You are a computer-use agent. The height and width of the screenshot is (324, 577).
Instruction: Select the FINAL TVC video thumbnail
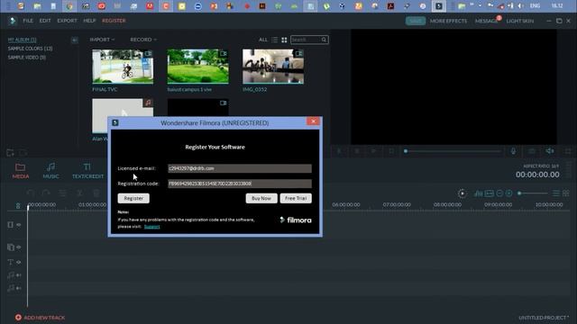click(x=123, y=67)
